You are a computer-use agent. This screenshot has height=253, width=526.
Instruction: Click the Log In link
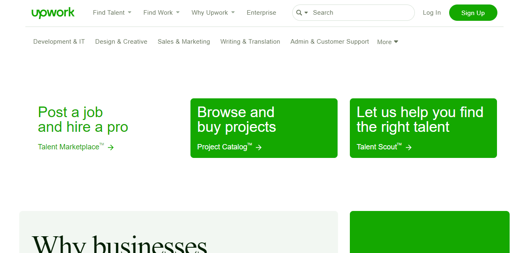[x=432, y=13]
